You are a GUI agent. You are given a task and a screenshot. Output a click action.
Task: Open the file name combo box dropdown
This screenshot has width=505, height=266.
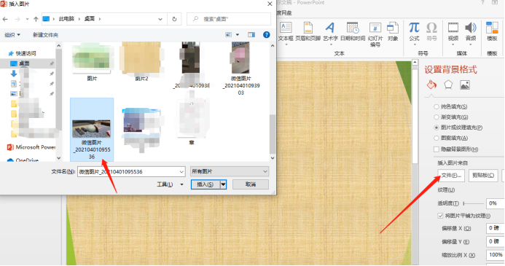[x=181, y=172]
